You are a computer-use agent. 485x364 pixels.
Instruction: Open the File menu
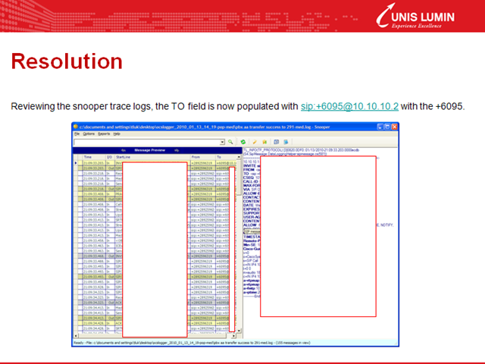[77, 133]
